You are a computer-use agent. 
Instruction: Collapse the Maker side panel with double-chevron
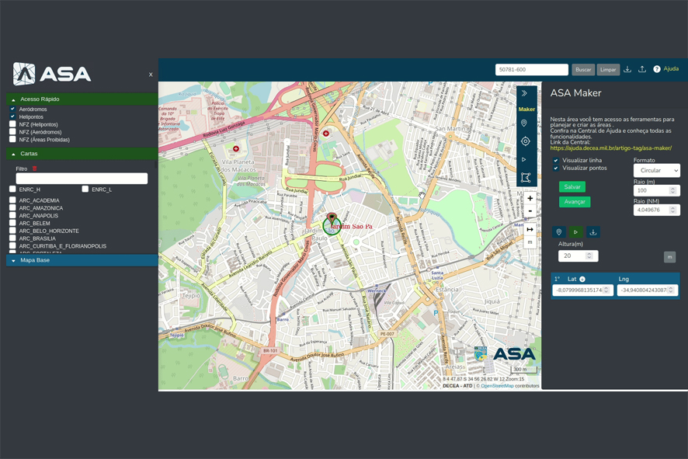click(524, 93)
